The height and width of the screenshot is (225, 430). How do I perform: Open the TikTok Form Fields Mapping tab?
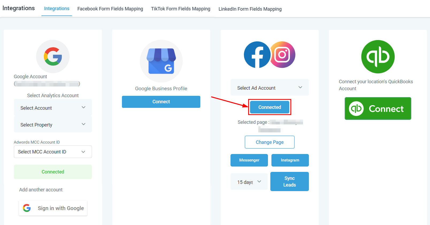click(181, 9)
